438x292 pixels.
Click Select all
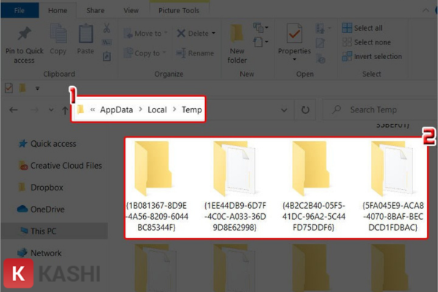(362, 28)
